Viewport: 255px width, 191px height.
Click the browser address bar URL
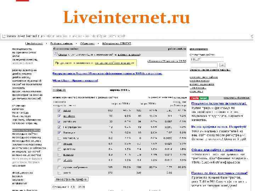tap(66, 36)
